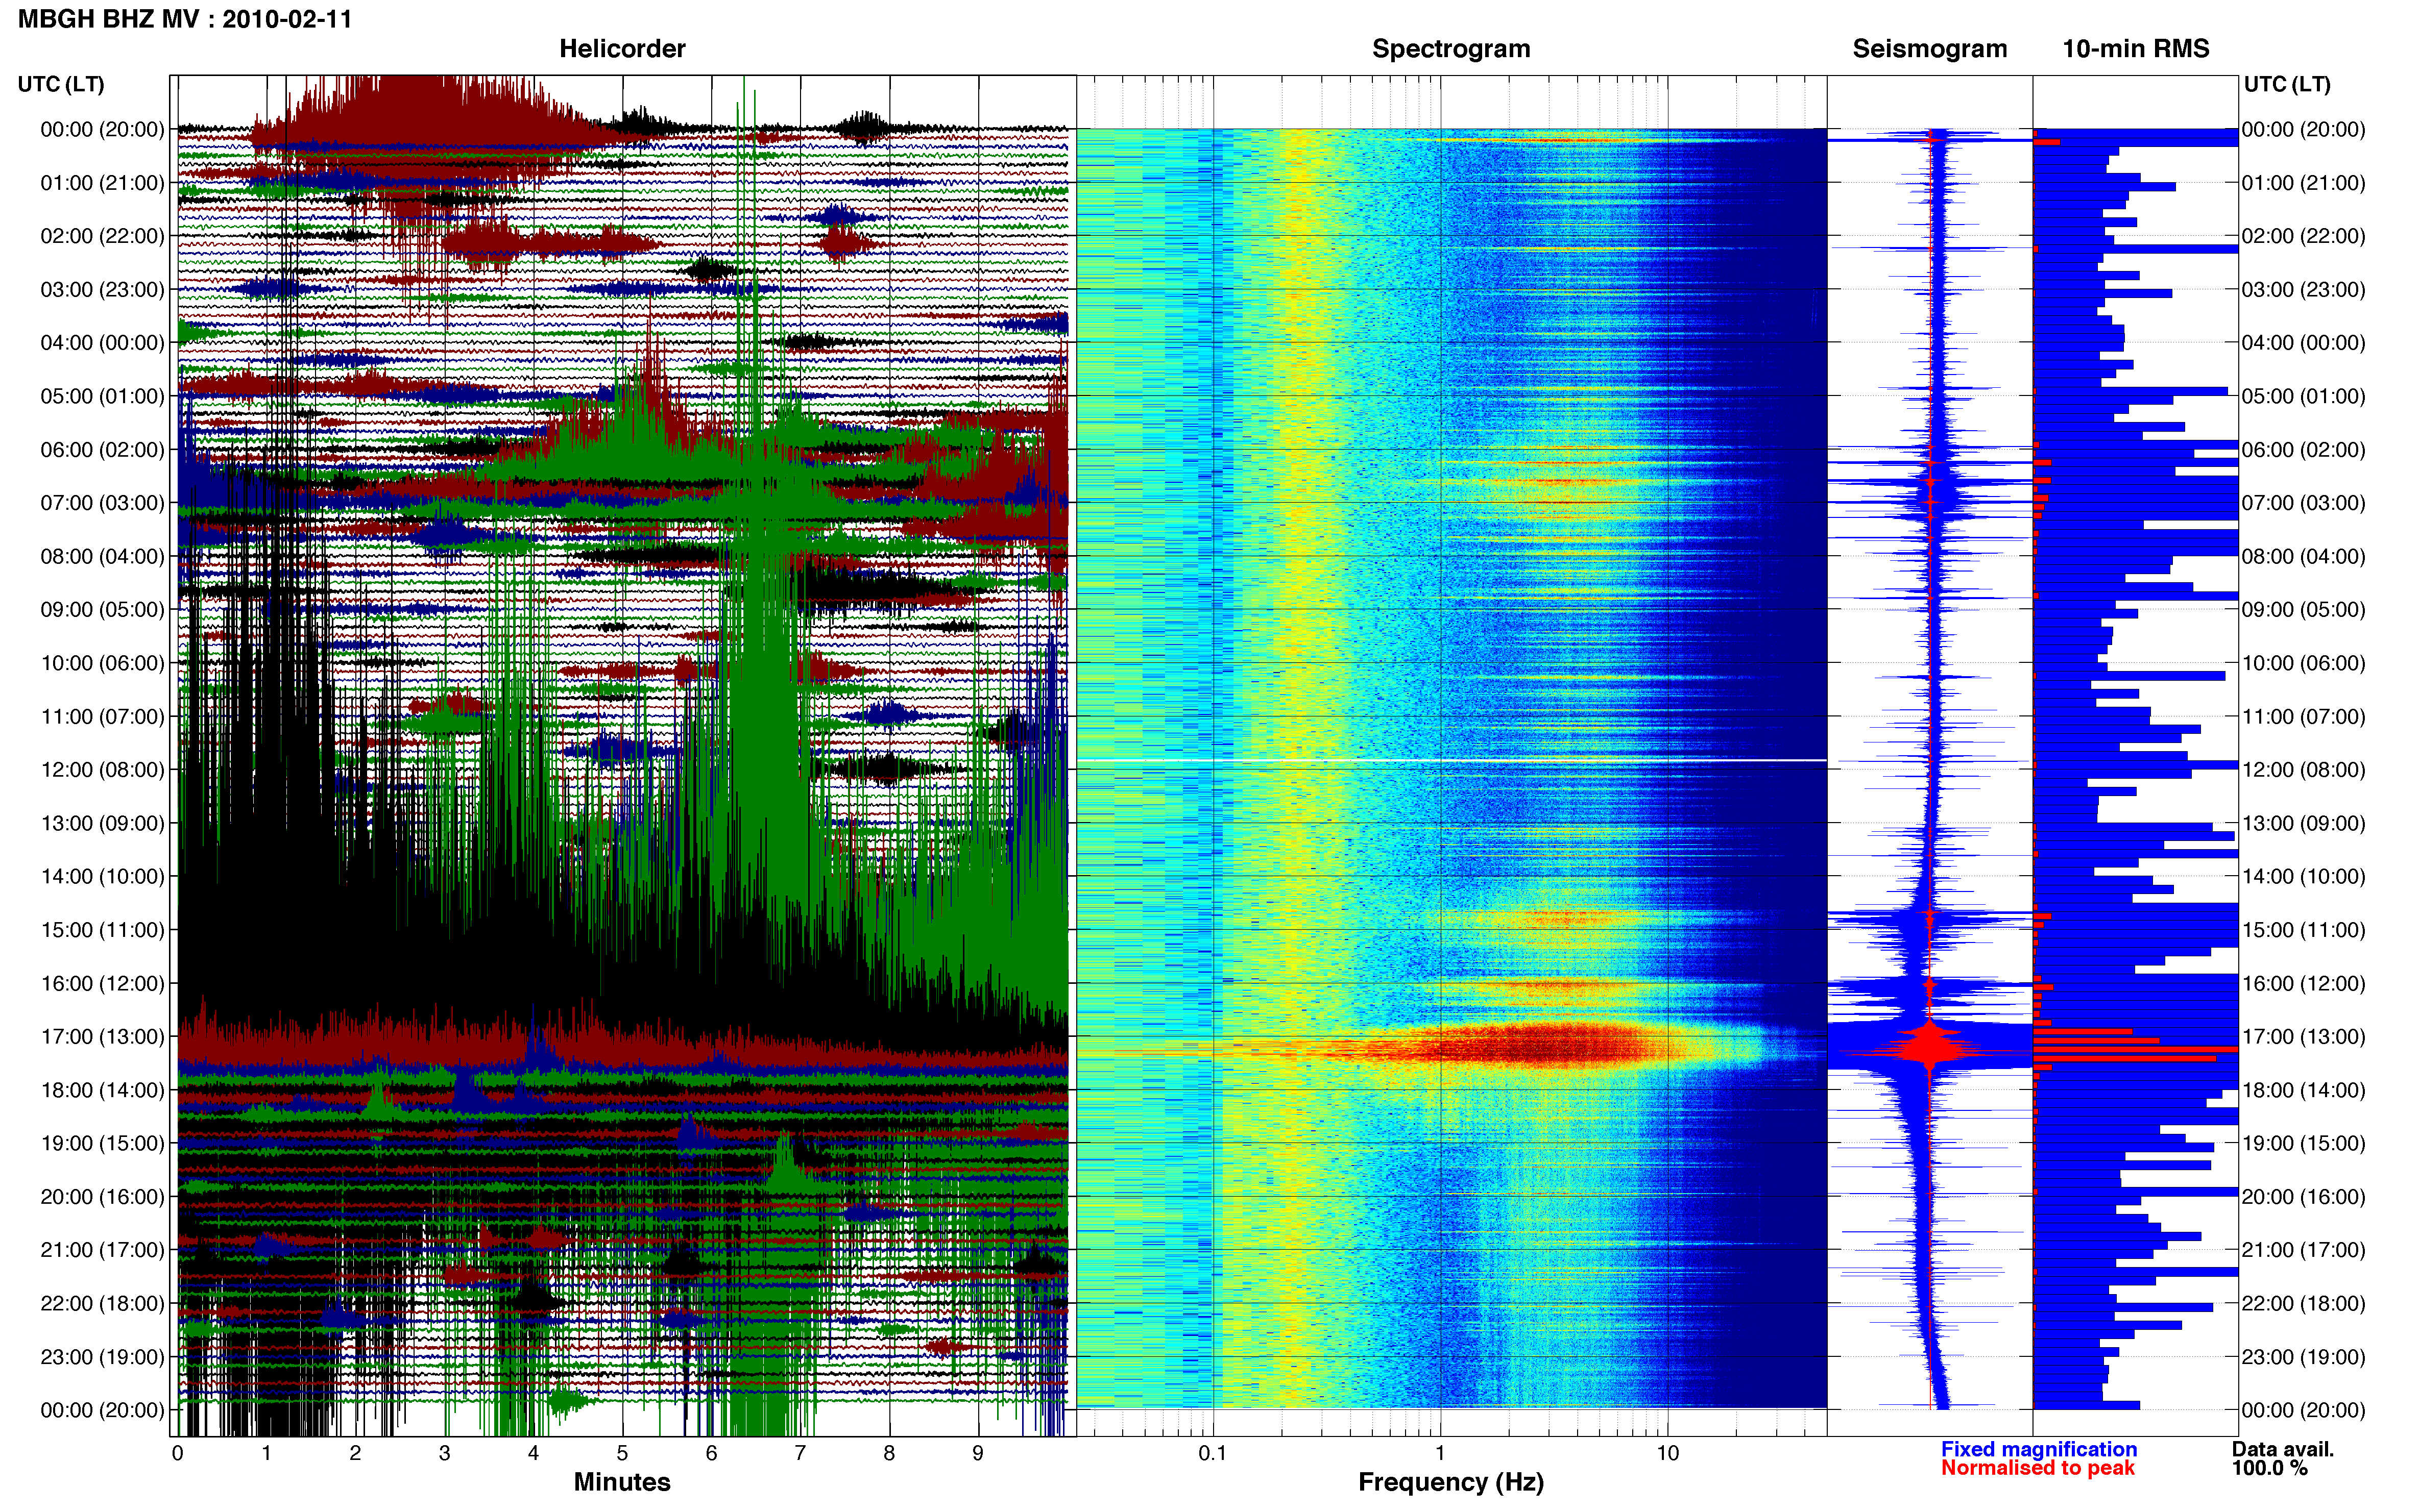Click the left 05:00 (01:00) time label
2420x1512 pixels.
(x=102, y=396)
